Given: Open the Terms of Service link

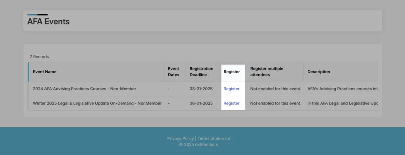Looking at the screenshot, I should [x=214, y=138].
